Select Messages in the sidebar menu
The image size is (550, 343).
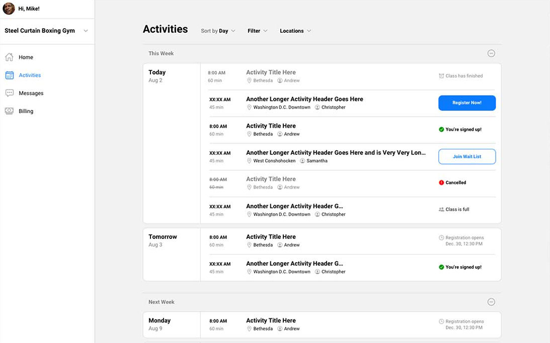pos(31,93)
